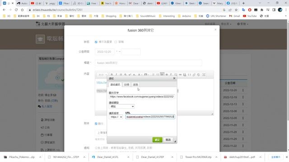Close the link dialog with its X
Image resolution: width=289 pixels, height=162 pixels.
(174, 78)
